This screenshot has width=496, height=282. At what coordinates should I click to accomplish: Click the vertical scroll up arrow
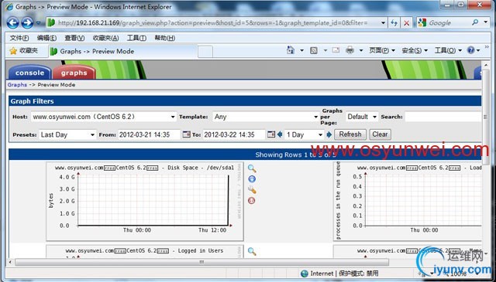tap(486, 65)
